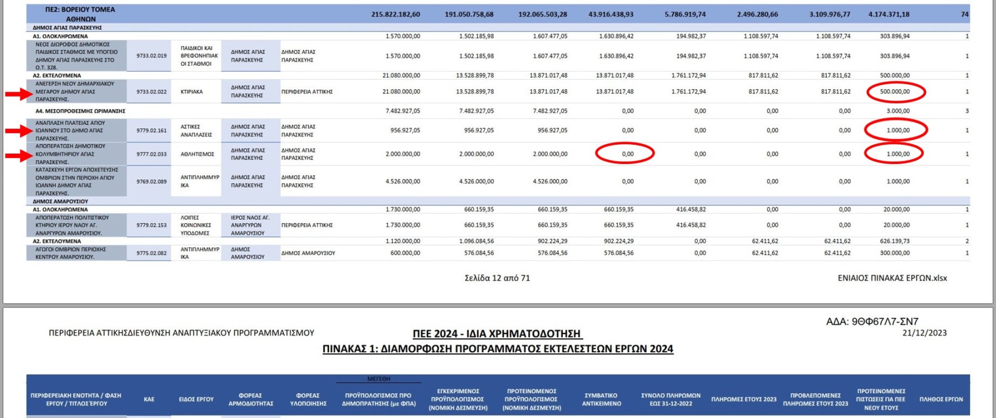Image resolution: width=996 pixels, height=418 pixels.
Task: Click the underlined ΠΕΕ 2024 - ΙΔΙΑ ΧΡΗΜΑΤΟΔΟΤΗΣΗ title
Action: tap(497, 334)
